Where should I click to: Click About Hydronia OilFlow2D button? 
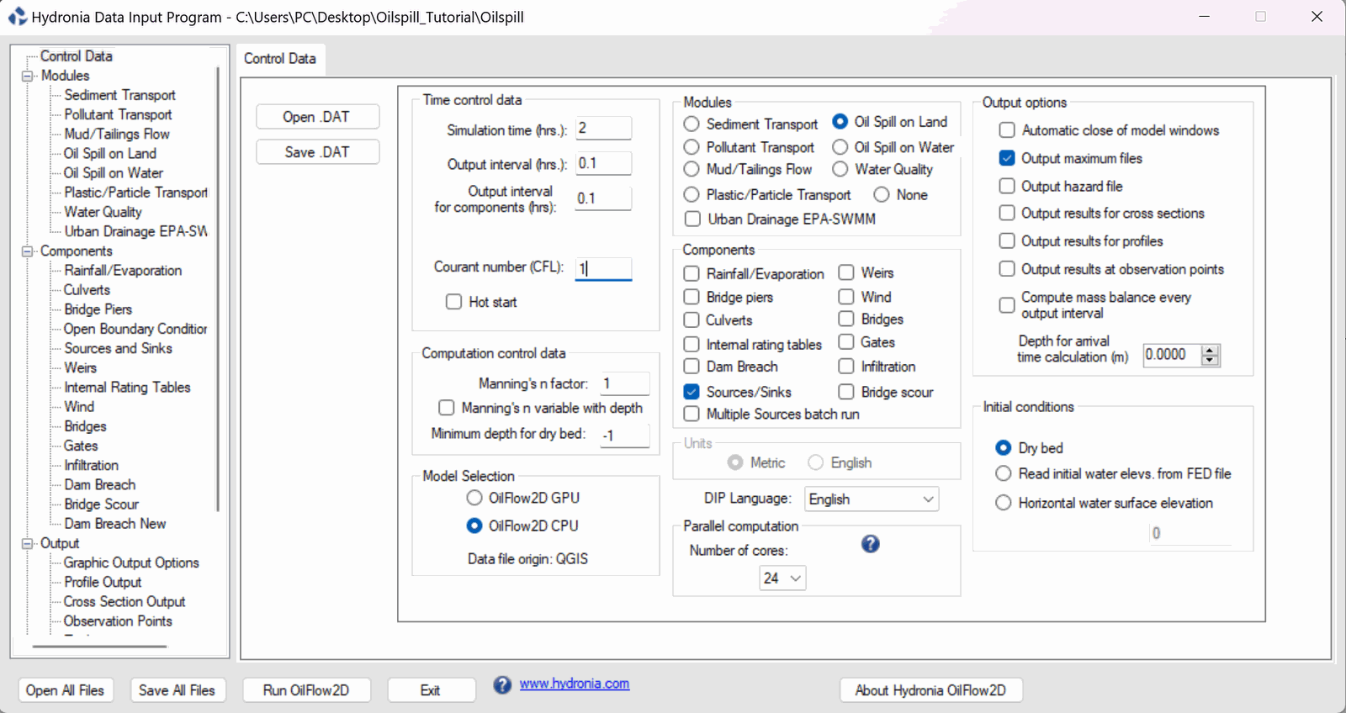point(930,690)
